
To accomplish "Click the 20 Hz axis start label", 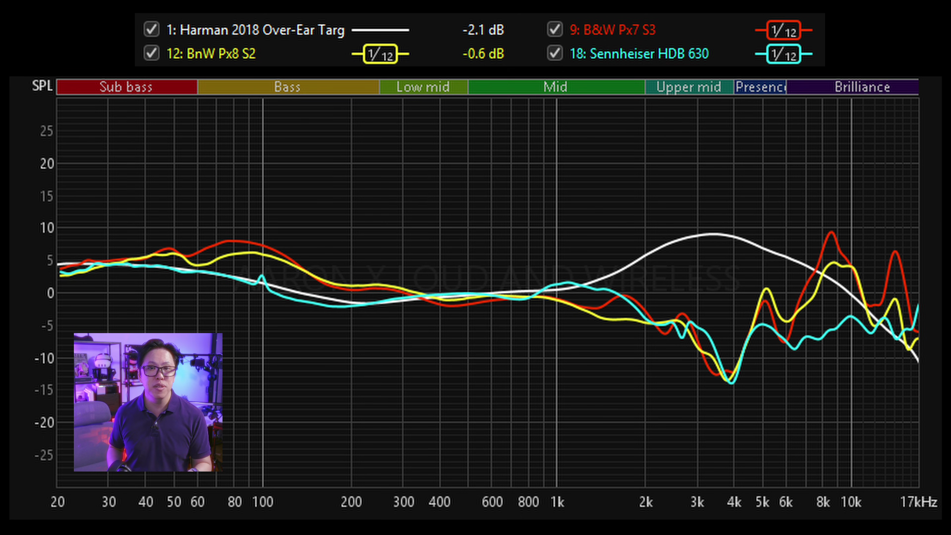I will pos(57,502).
